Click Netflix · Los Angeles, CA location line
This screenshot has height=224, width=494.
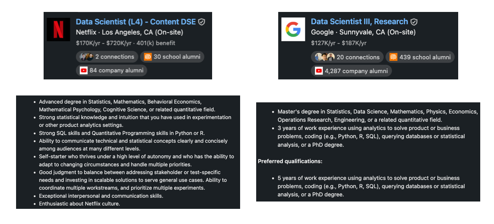point(129,32)
